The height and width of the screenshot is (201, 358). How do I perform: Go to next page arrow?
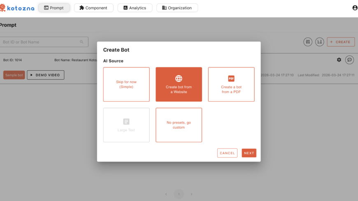191,194
